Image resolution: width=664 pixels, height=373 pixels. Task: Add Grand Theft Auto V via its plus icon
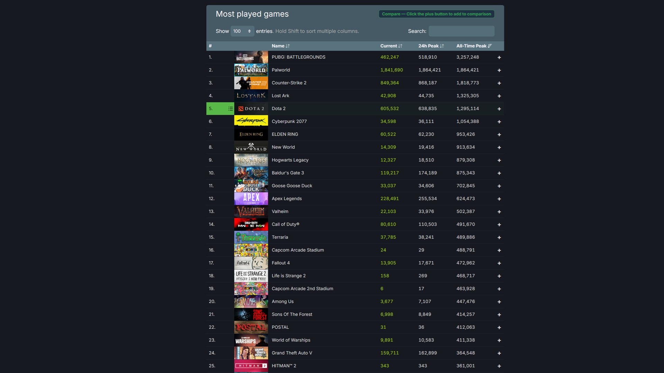pyautogui.click(x=499, y=353)
